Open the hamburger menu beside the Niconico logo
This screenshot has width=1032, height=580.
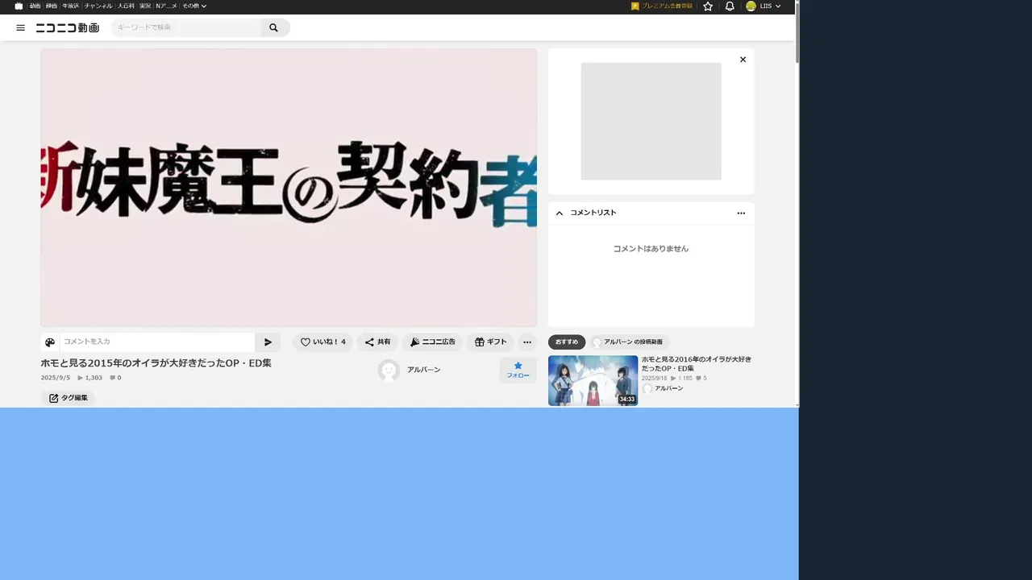[x=21, y=27]
